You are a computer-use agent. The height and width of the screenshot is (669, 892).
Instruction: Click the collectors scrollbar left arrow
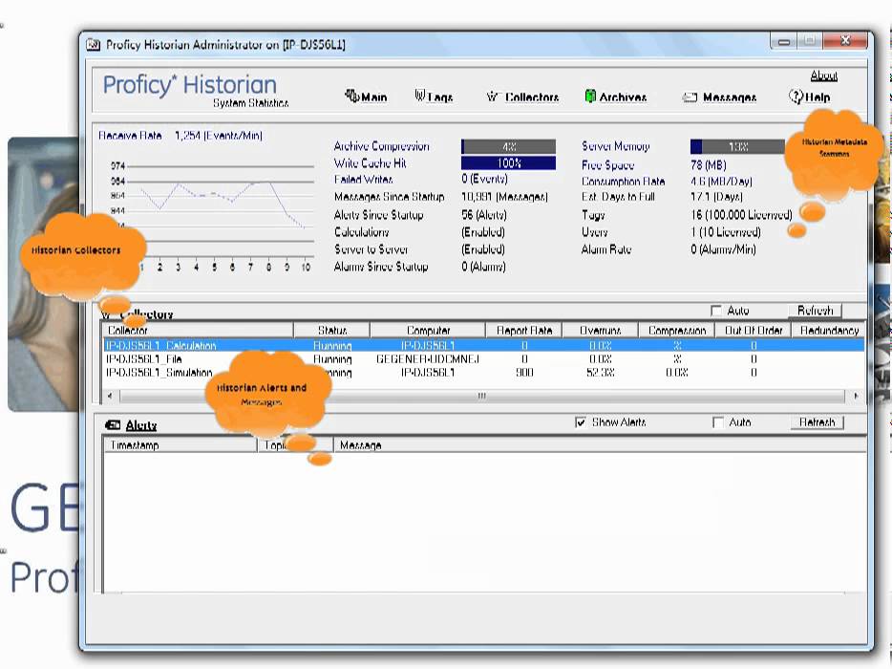coord(110,395)
